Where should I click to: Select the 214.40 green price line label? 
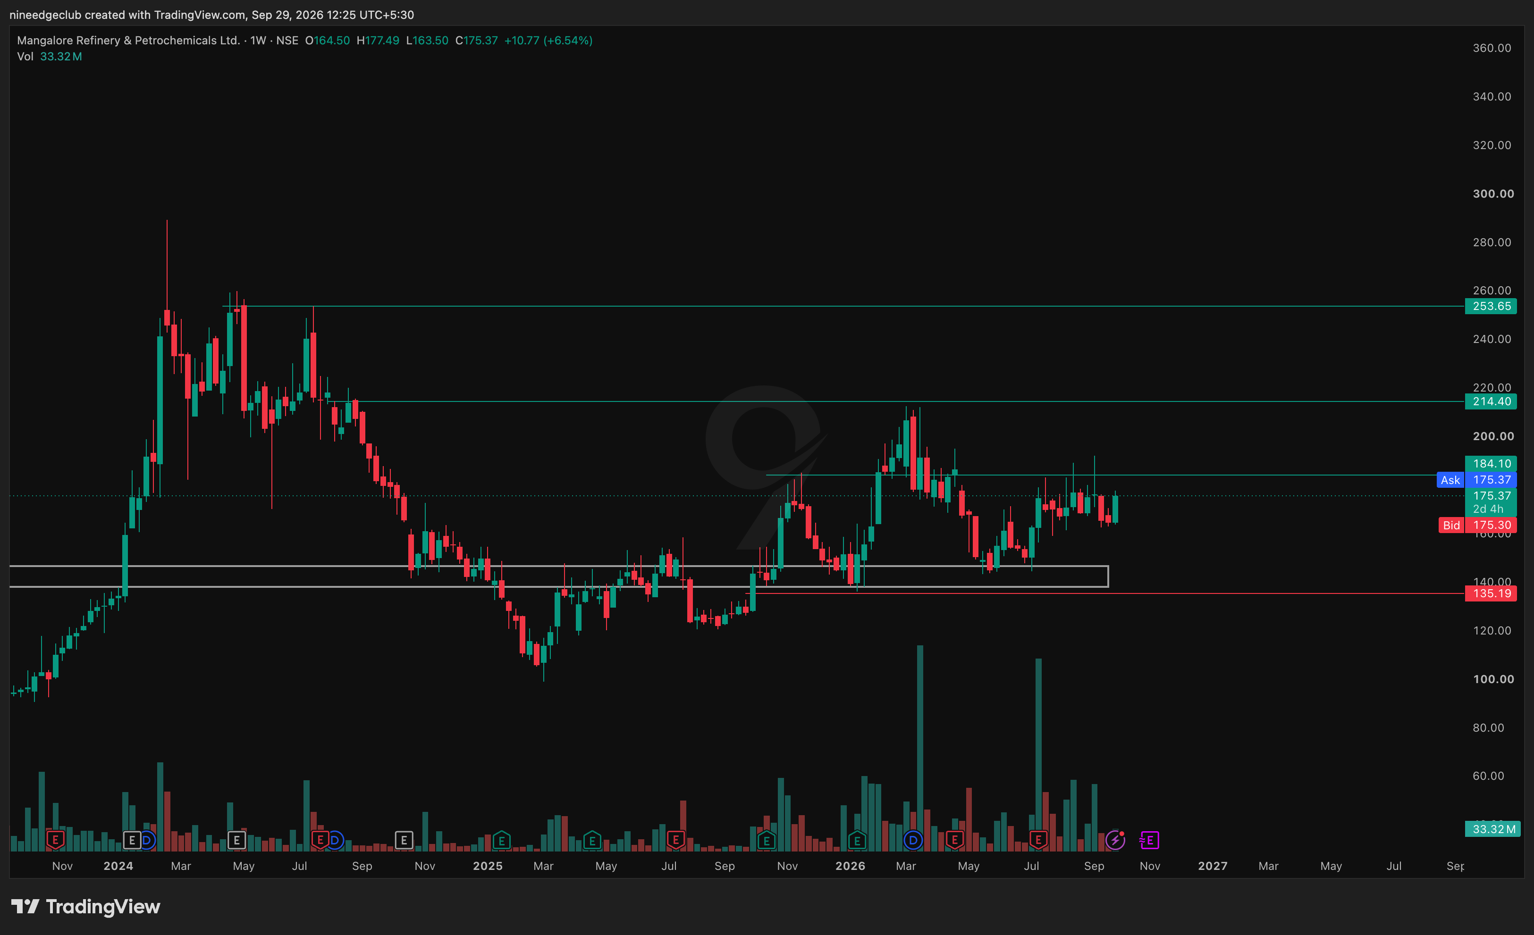(1491, 401)
